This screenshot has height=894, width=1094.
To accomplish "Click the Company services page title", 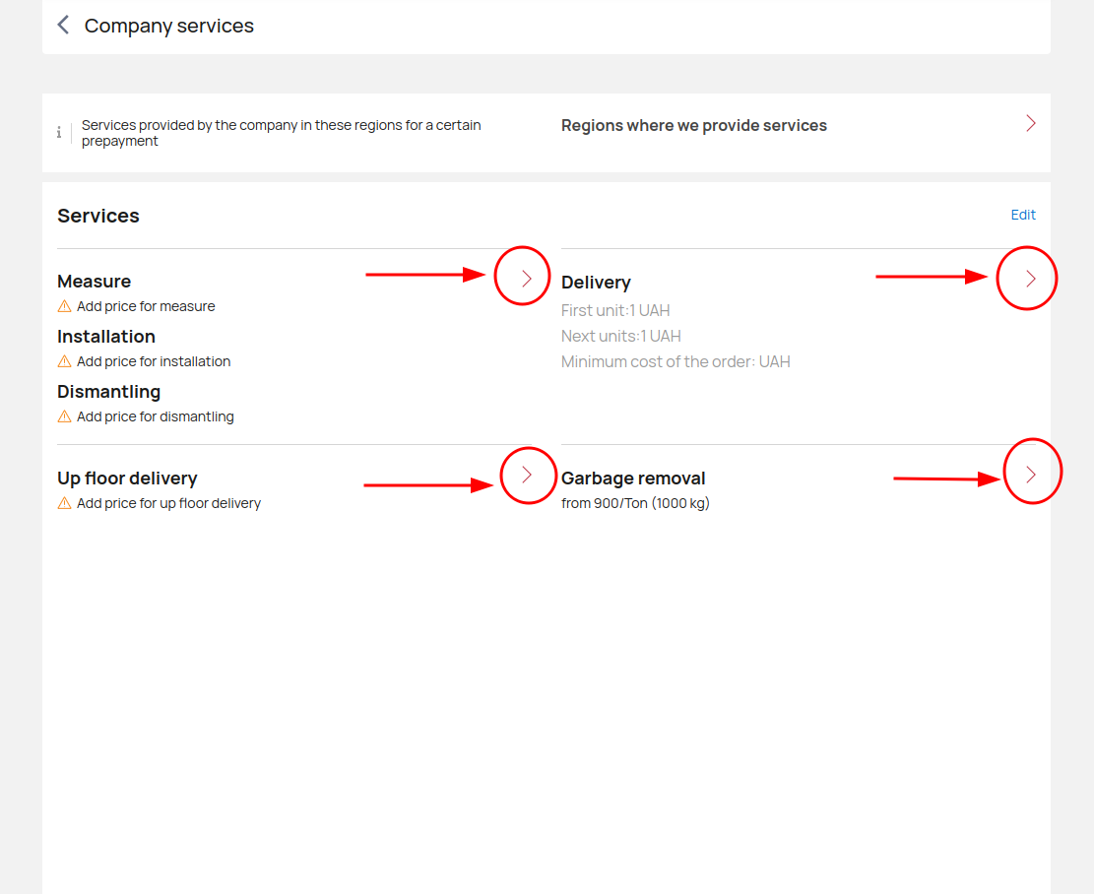I will pos(168,26).
